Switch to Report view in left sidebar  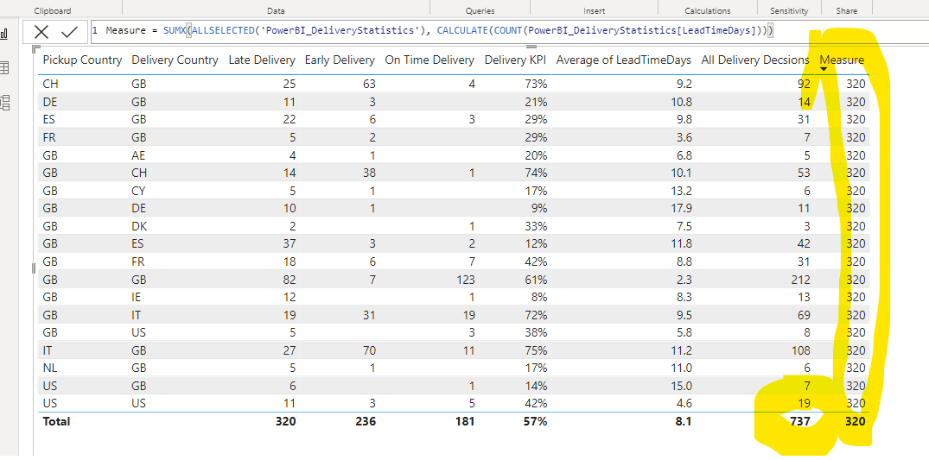[x=4, y=33]
